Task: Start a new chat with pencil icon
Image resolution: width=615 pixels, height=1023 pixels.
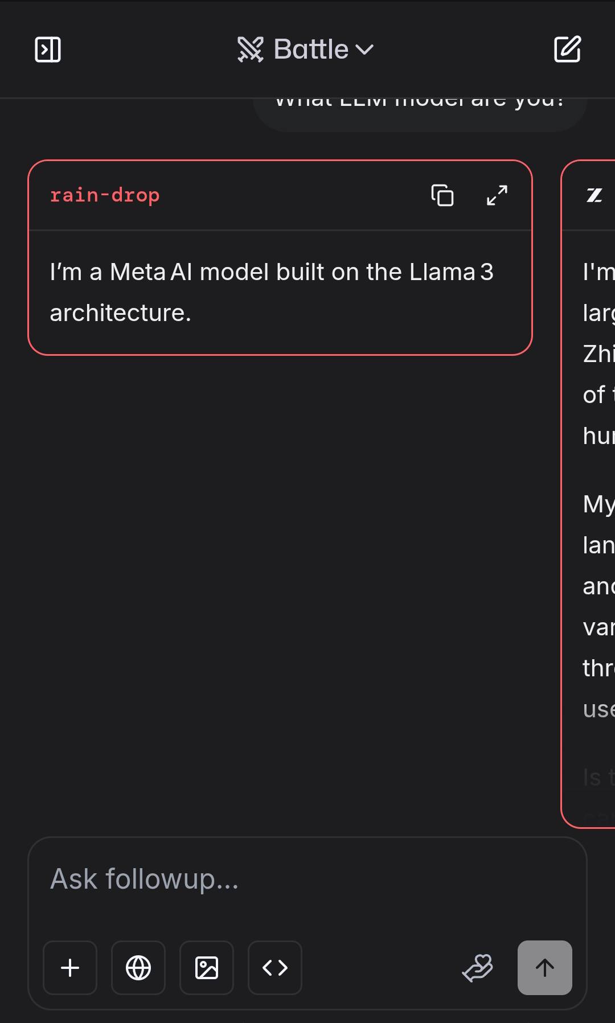Action: coord(567,49)
